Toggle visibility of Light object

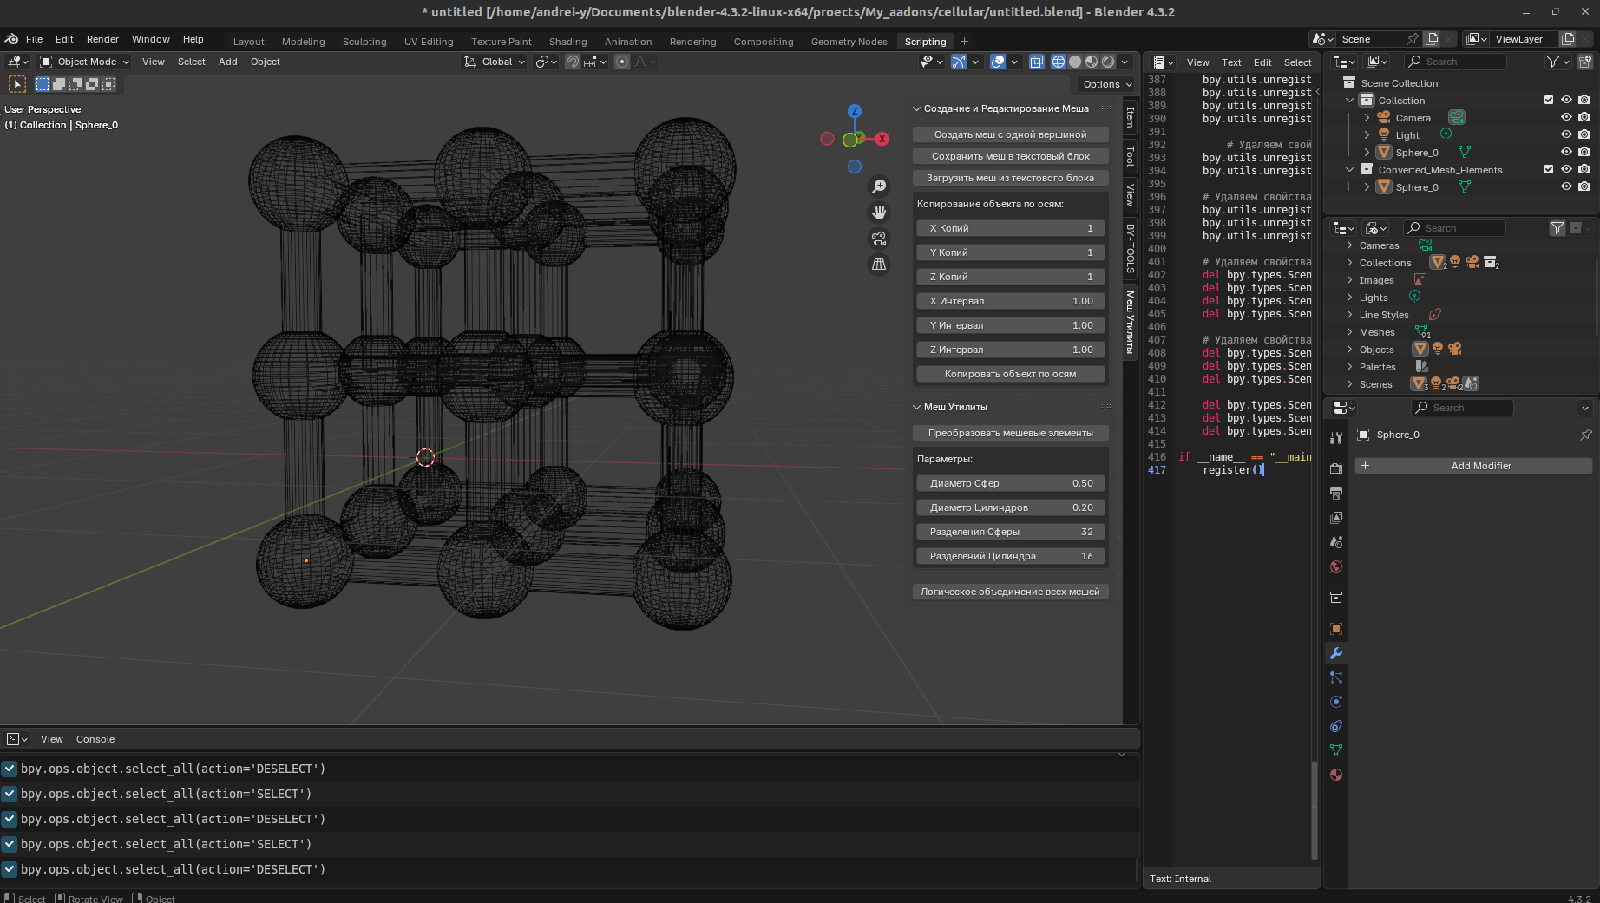pos(1566,134)
